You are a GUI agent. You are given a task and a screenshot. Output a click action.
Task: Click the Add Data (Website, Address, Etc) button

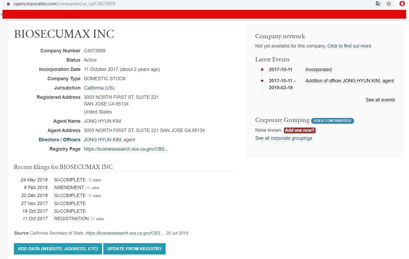(58, 249)
